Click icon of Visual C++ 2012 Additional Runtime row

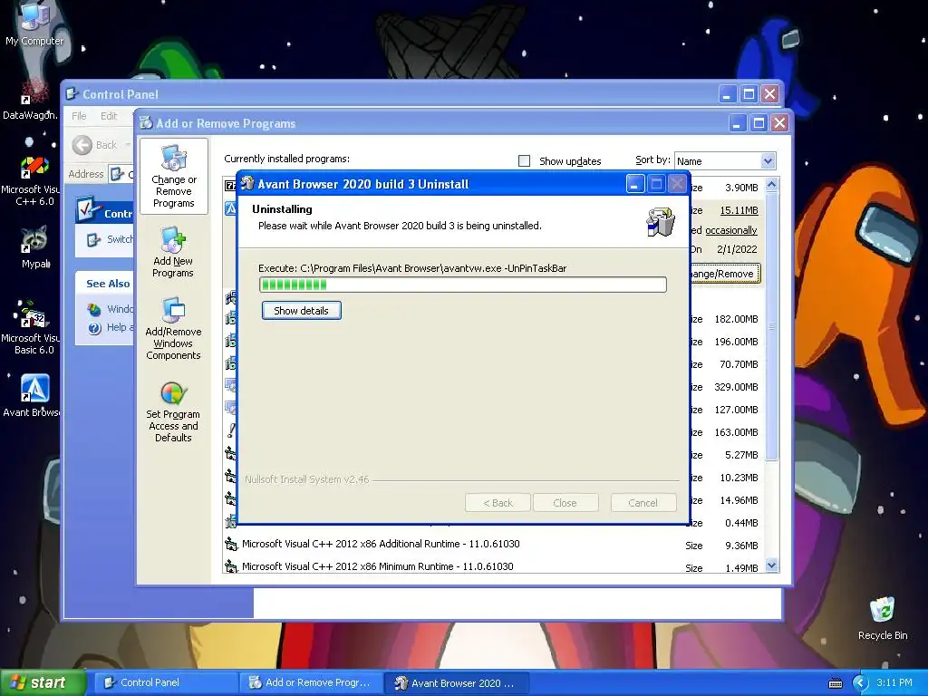pyautogui.click(x=231, y=544)
